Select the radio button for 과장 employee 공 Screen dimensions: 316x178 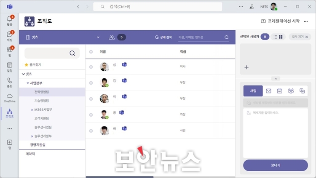coord(91,114)
